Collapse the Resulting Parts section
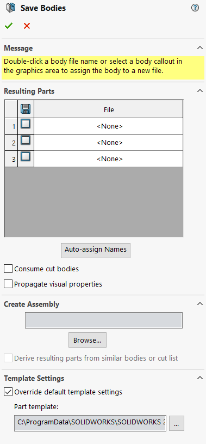The width and height of the screenshot is (206, 444). [200, 91]
